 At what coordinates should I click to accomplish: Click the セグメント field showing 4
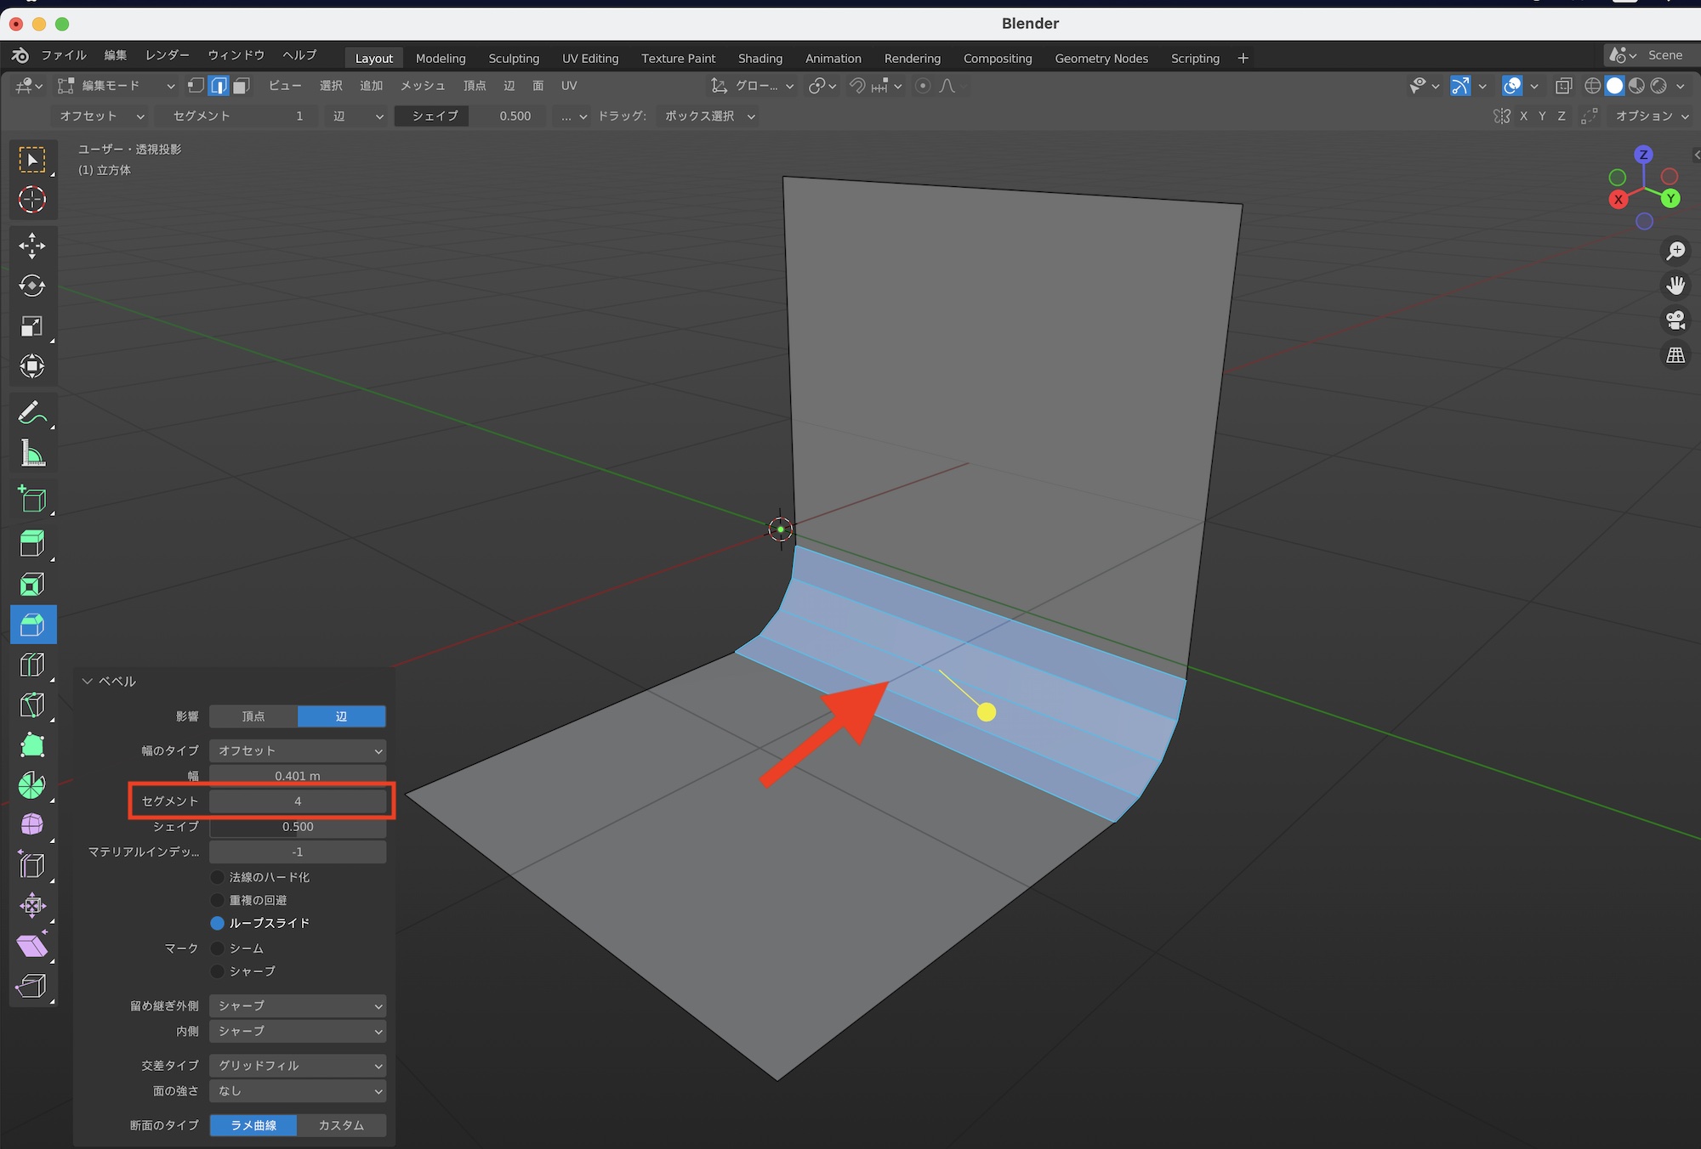[298, 801]
